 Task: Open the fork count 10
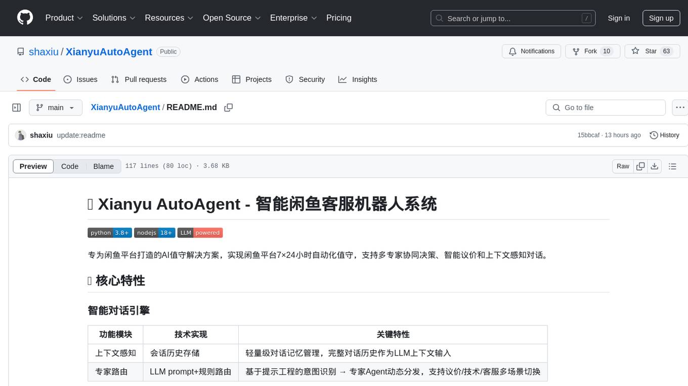pyautogui.click(x=607, y=51)
